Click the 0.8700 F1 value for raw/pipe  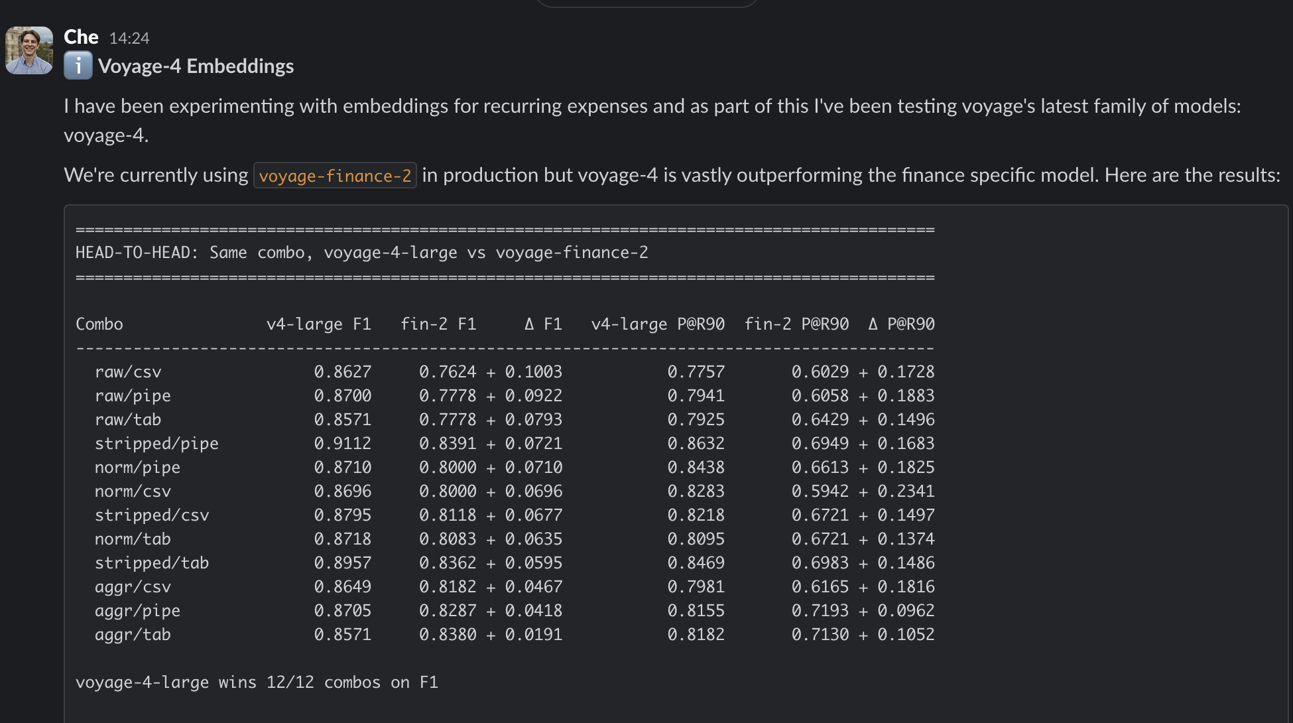click(343, 396)
